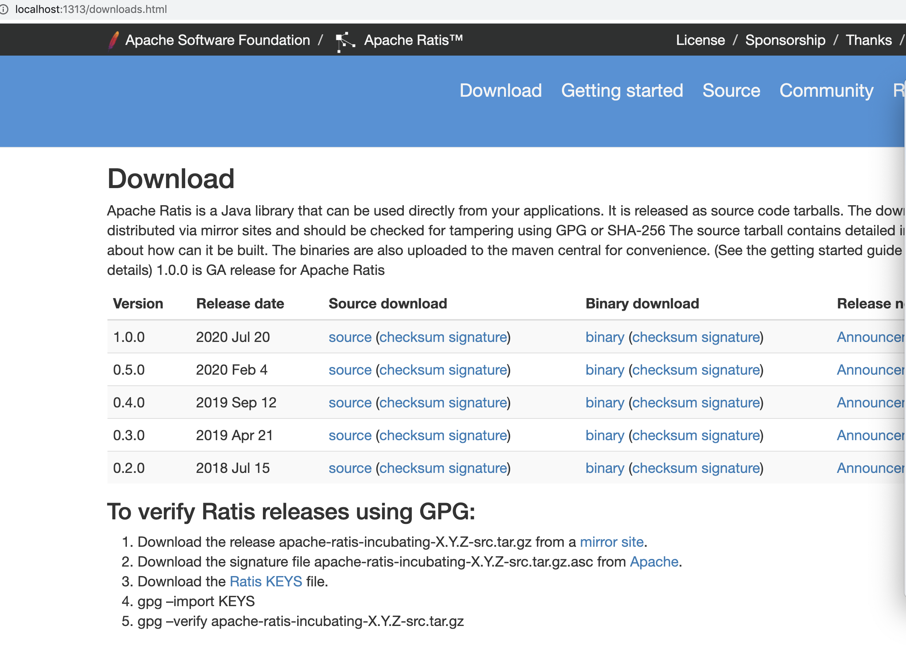Open the License menu item
The width and height of the screenshot is (906, 645).
(700, 40)
